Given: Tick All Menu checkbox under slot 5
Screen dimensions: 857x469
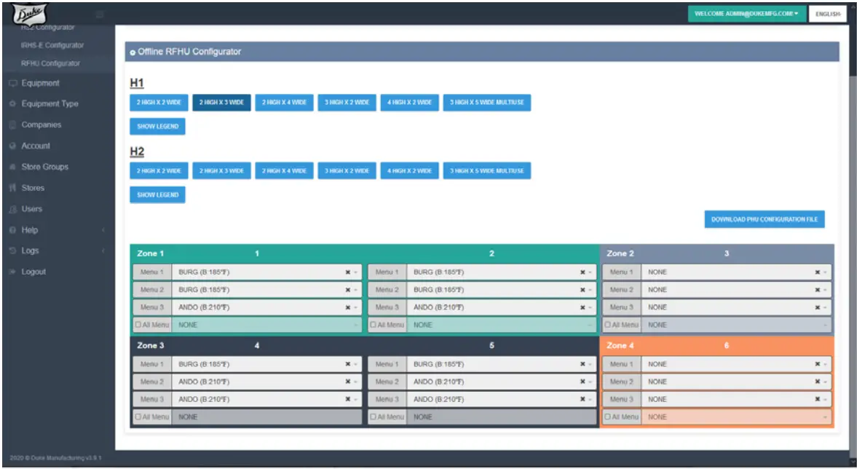Looking at the screenshot, I should coord(373,417).
